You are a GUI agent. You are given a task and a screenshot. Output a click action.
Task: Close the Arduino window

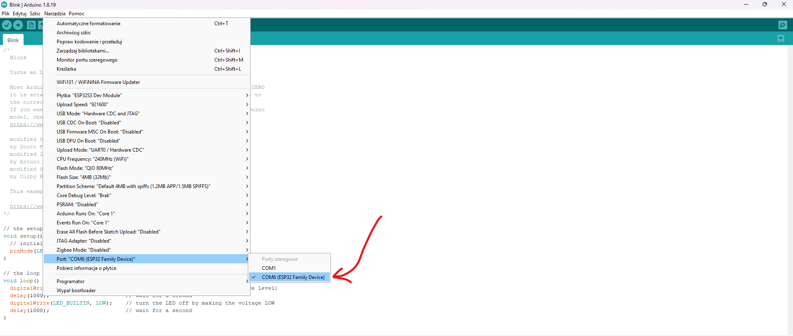coord(783,5)
